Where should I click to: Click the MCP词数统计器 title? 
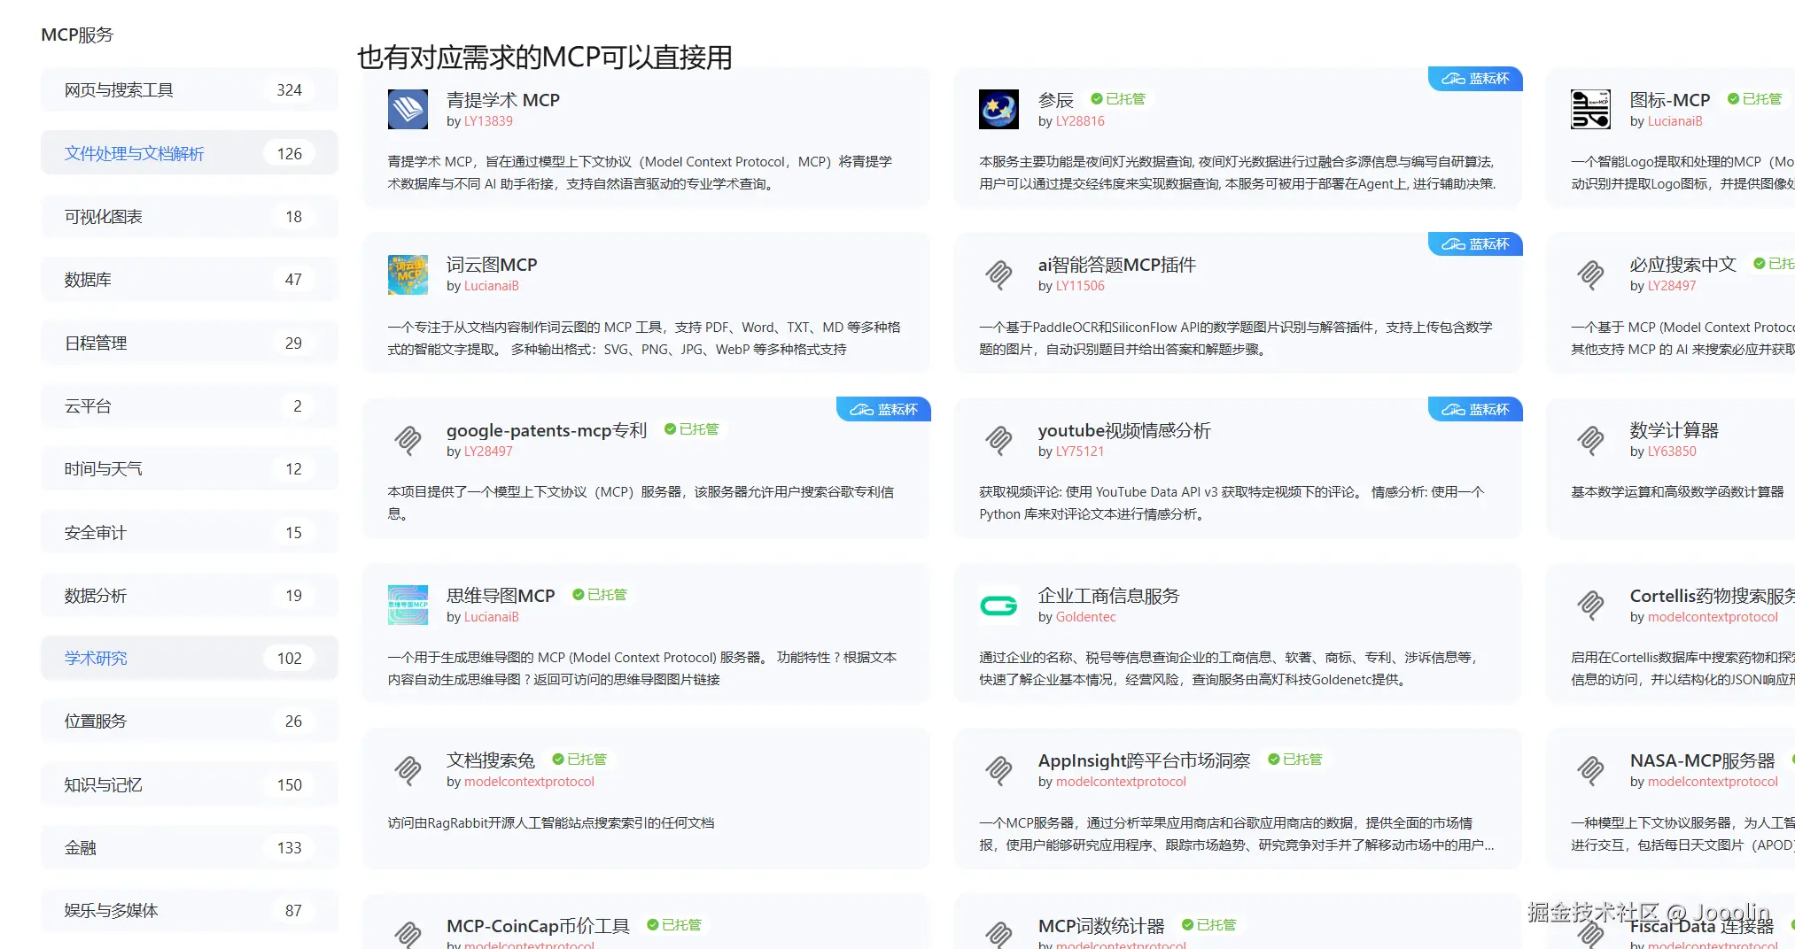tap(1101, 926)
